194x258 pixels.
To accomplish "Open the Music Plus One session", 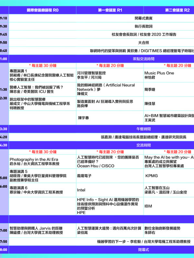I will 159,73.
